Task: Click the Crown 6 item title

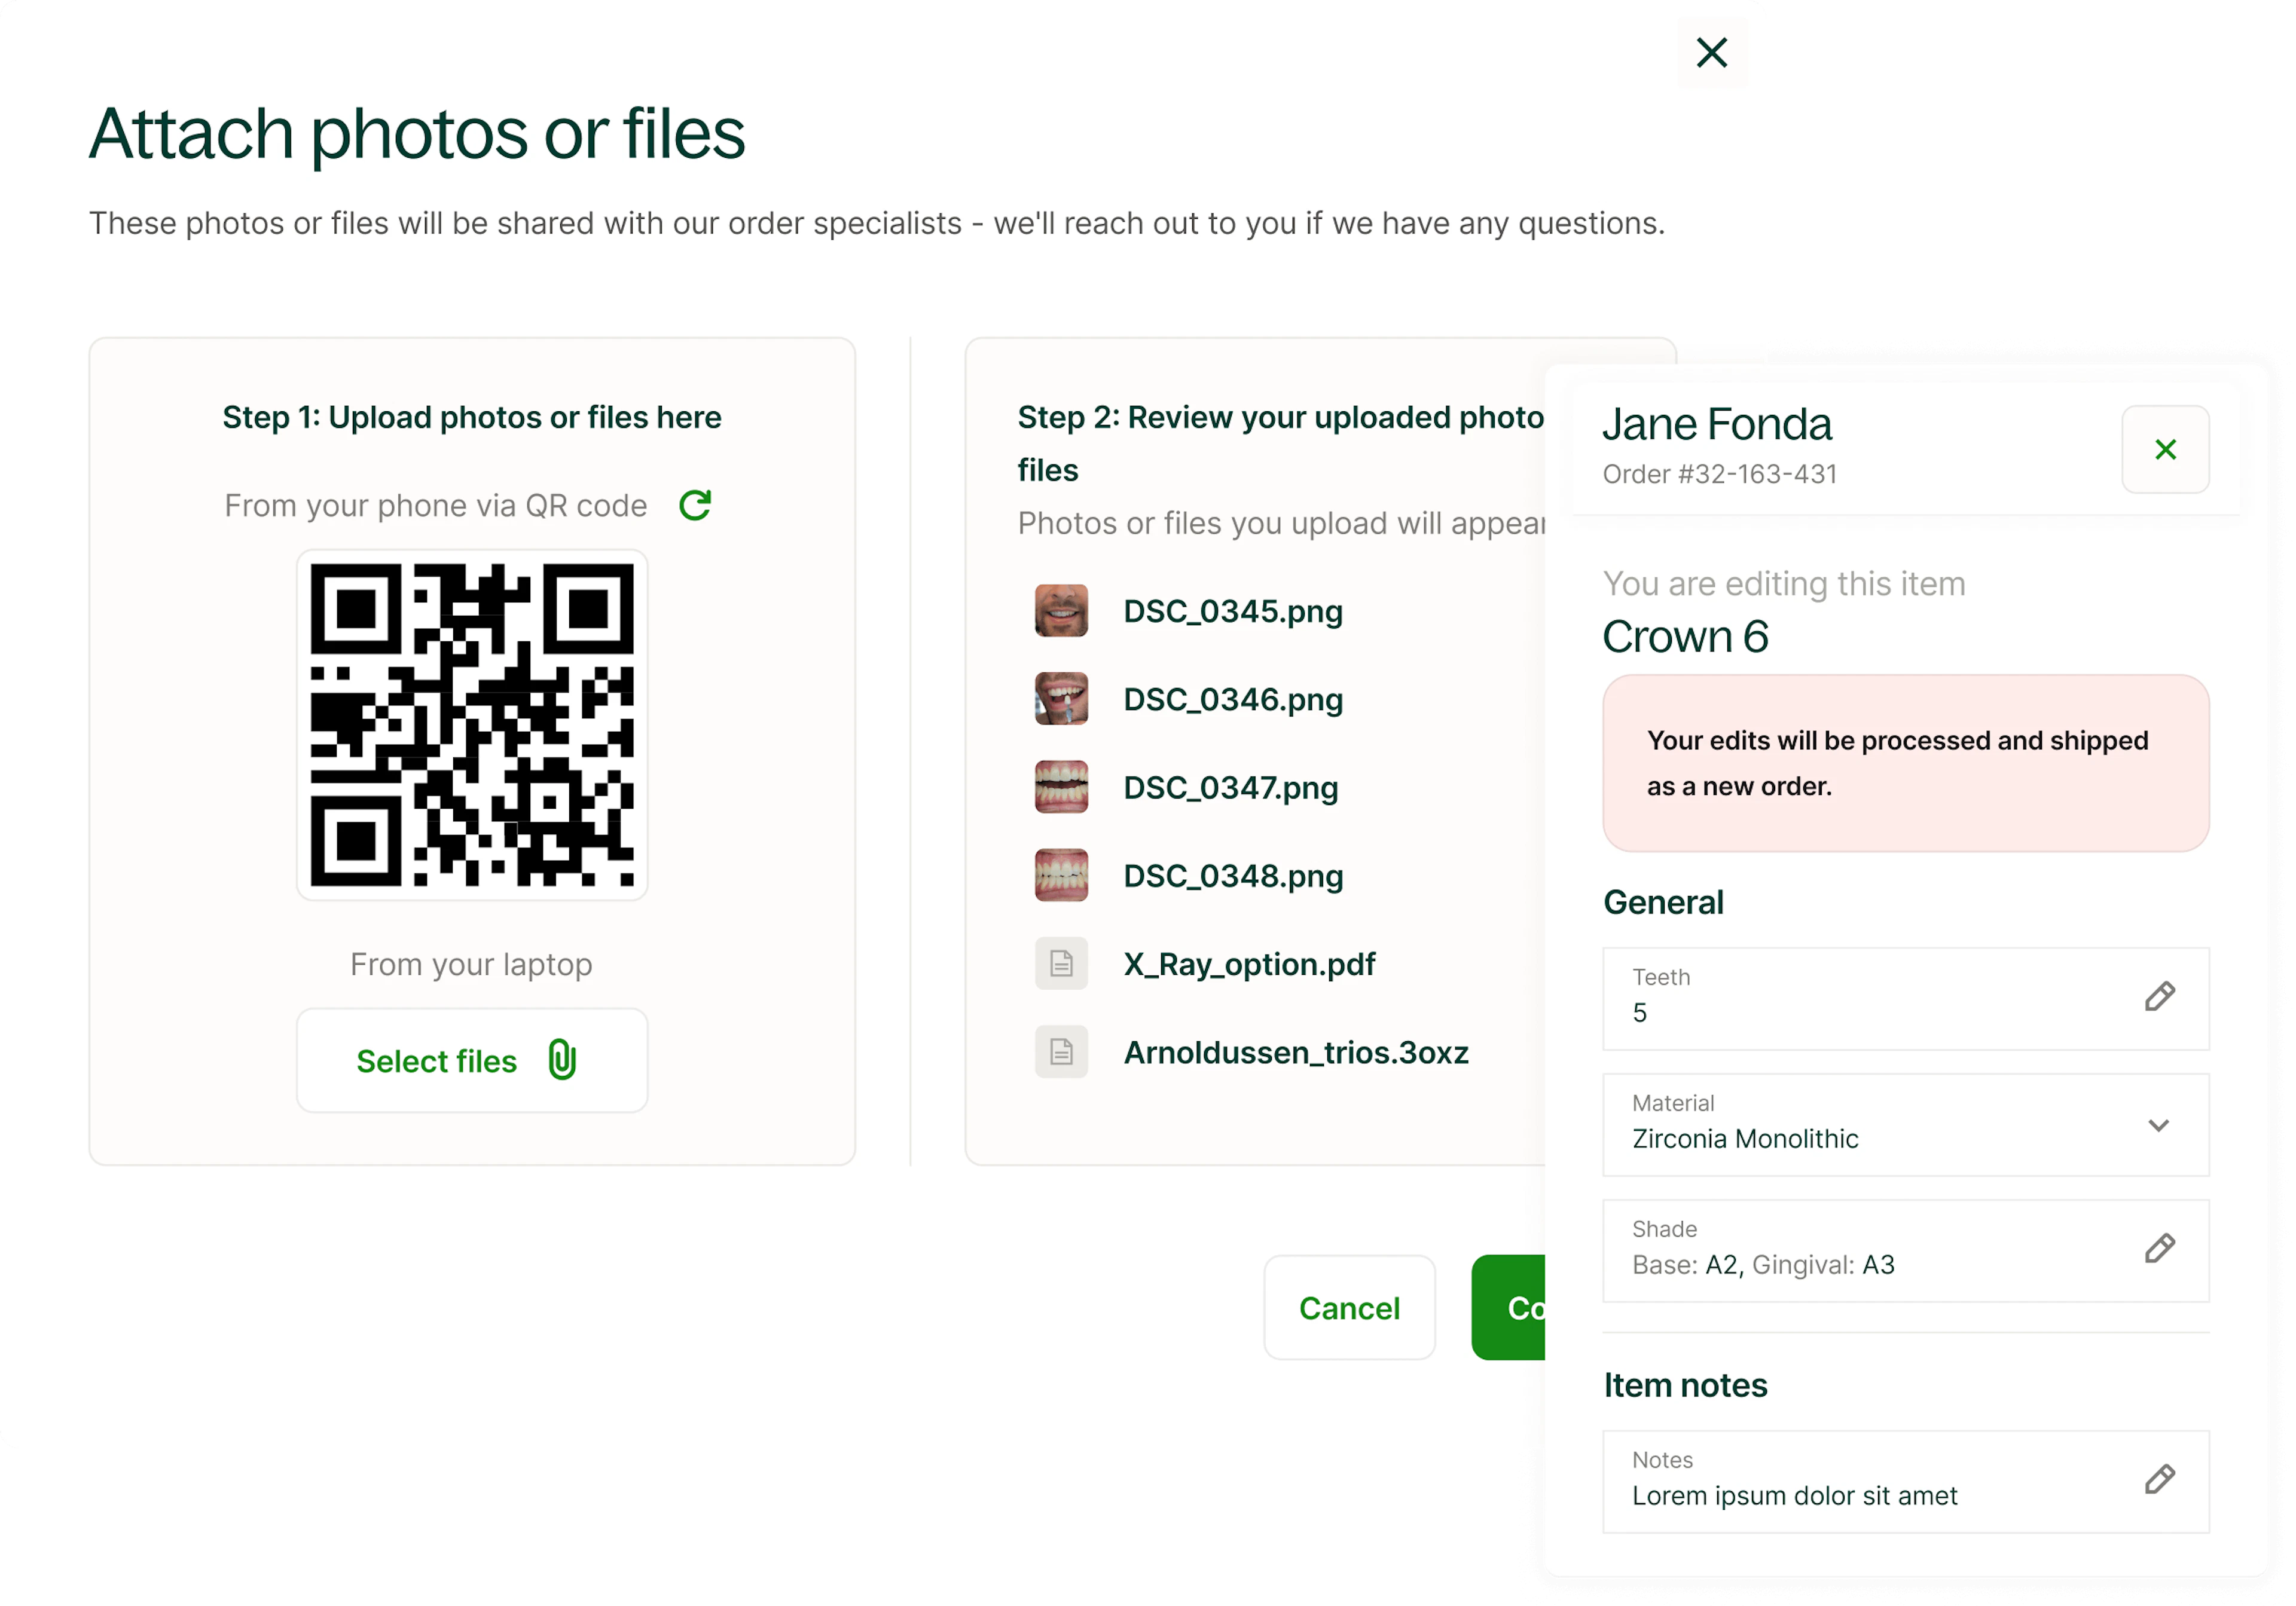Action: pyautogui.click(x=1685, y=637)
